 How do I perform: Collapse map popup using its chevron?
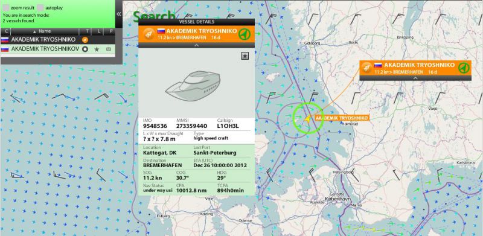(415, 78)
